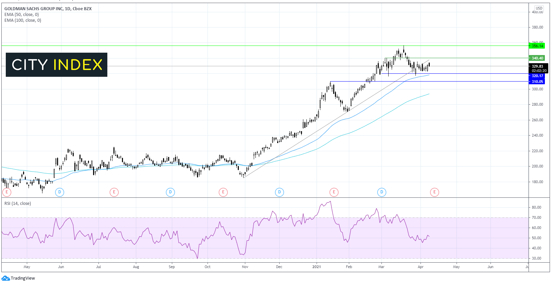Open the TradingView logo link
The height and width of the screenshot is (281, 552).
pyautogui.click(x=18, y=278)
